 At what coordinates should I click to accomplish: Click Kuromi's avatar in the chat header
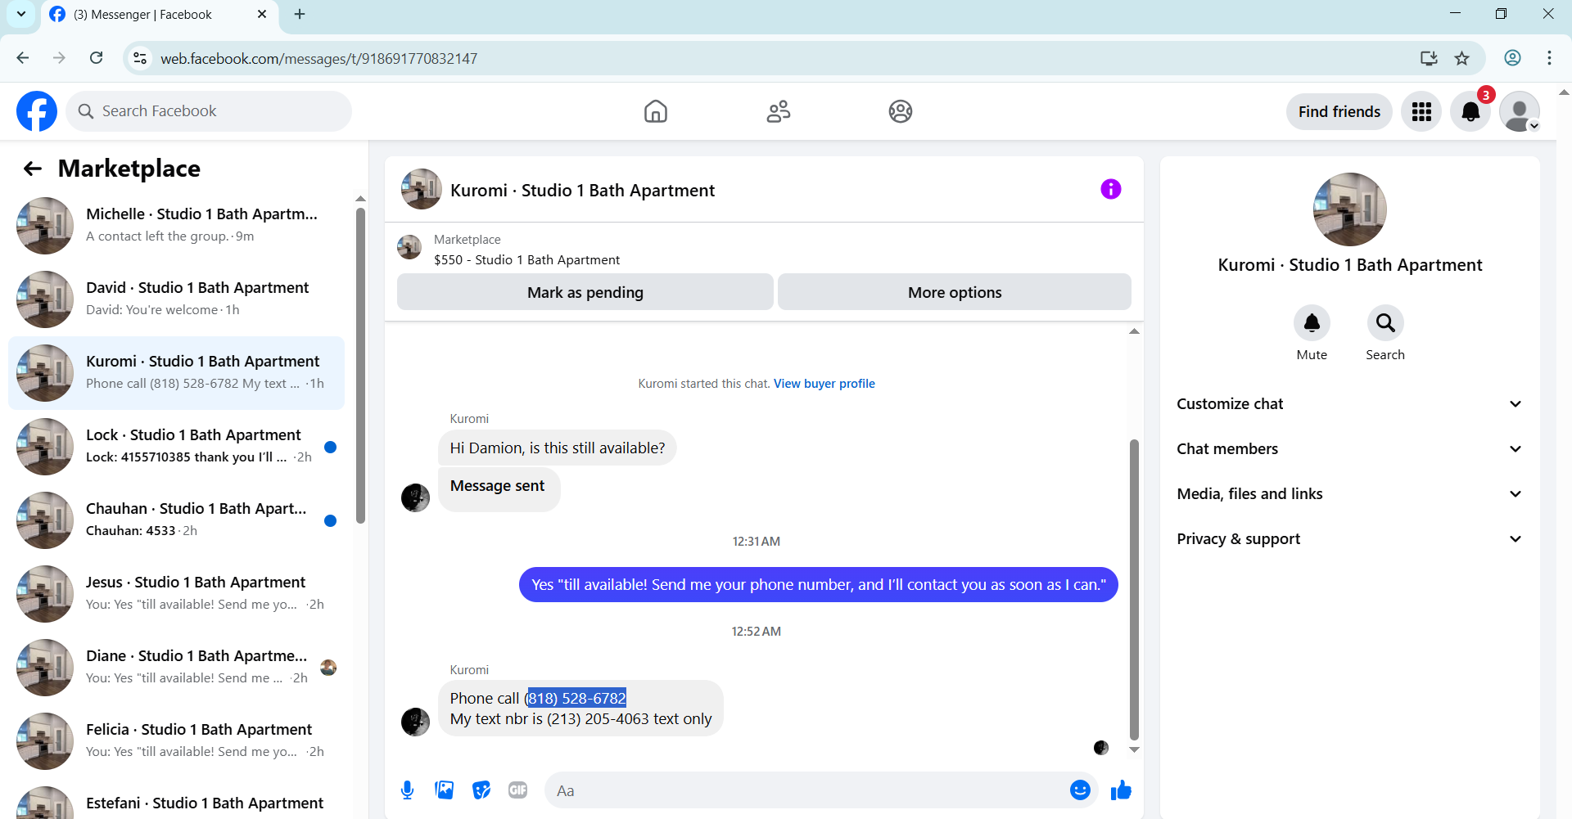coord(422,190)
